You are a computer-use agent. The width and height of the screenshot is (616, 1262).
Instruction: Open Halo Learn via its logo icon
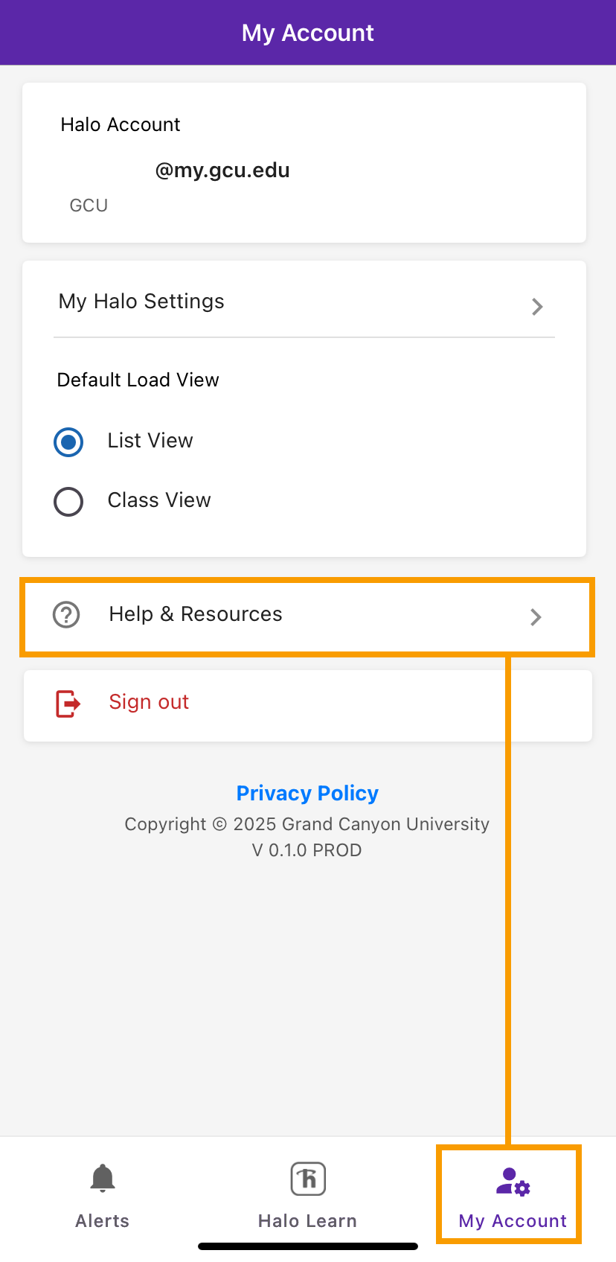tap(308, 1179)
